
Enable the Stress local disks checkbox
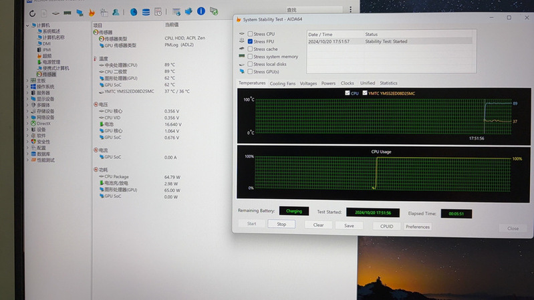[x=250, y=64]
